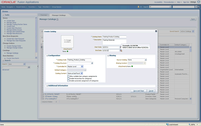Image resolution: width=201 pixels, height=126 pixels.
Task: Open the End Date calendar picker
Action: tap(121, 50)
